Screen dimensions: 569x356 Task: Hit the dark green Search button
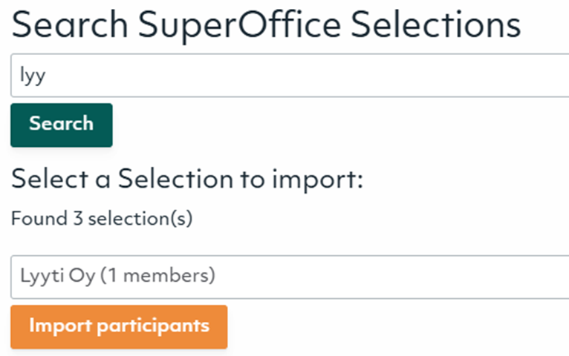tap(62, 125)
